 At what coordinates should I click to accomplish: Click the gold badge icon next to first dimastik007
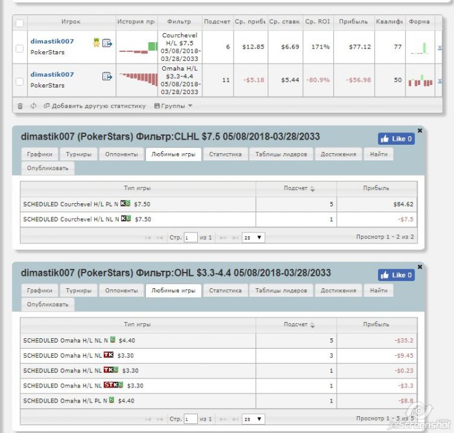tap(96, 43)
